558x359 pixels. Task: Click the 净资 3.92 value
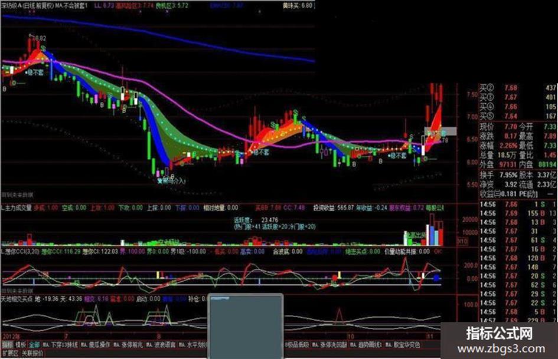[511, 185]
